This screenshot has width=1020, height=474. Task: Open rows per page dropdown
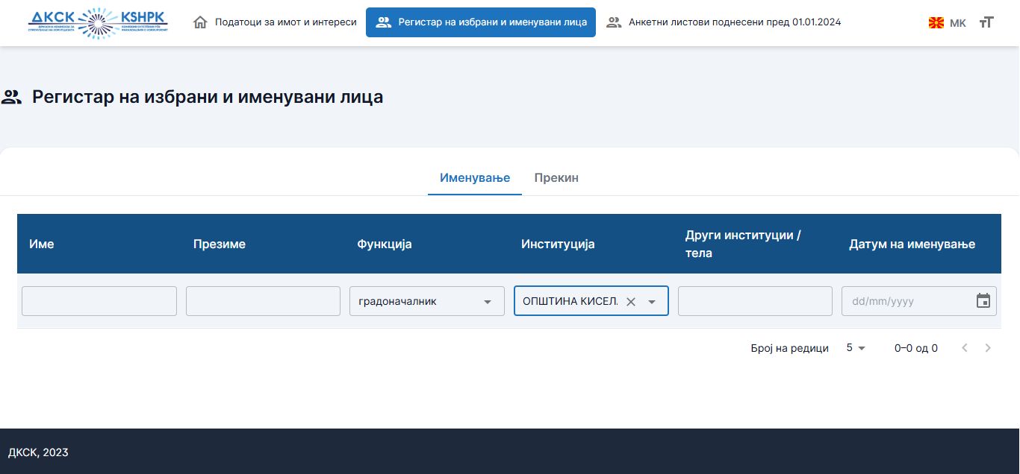(856, 348)
